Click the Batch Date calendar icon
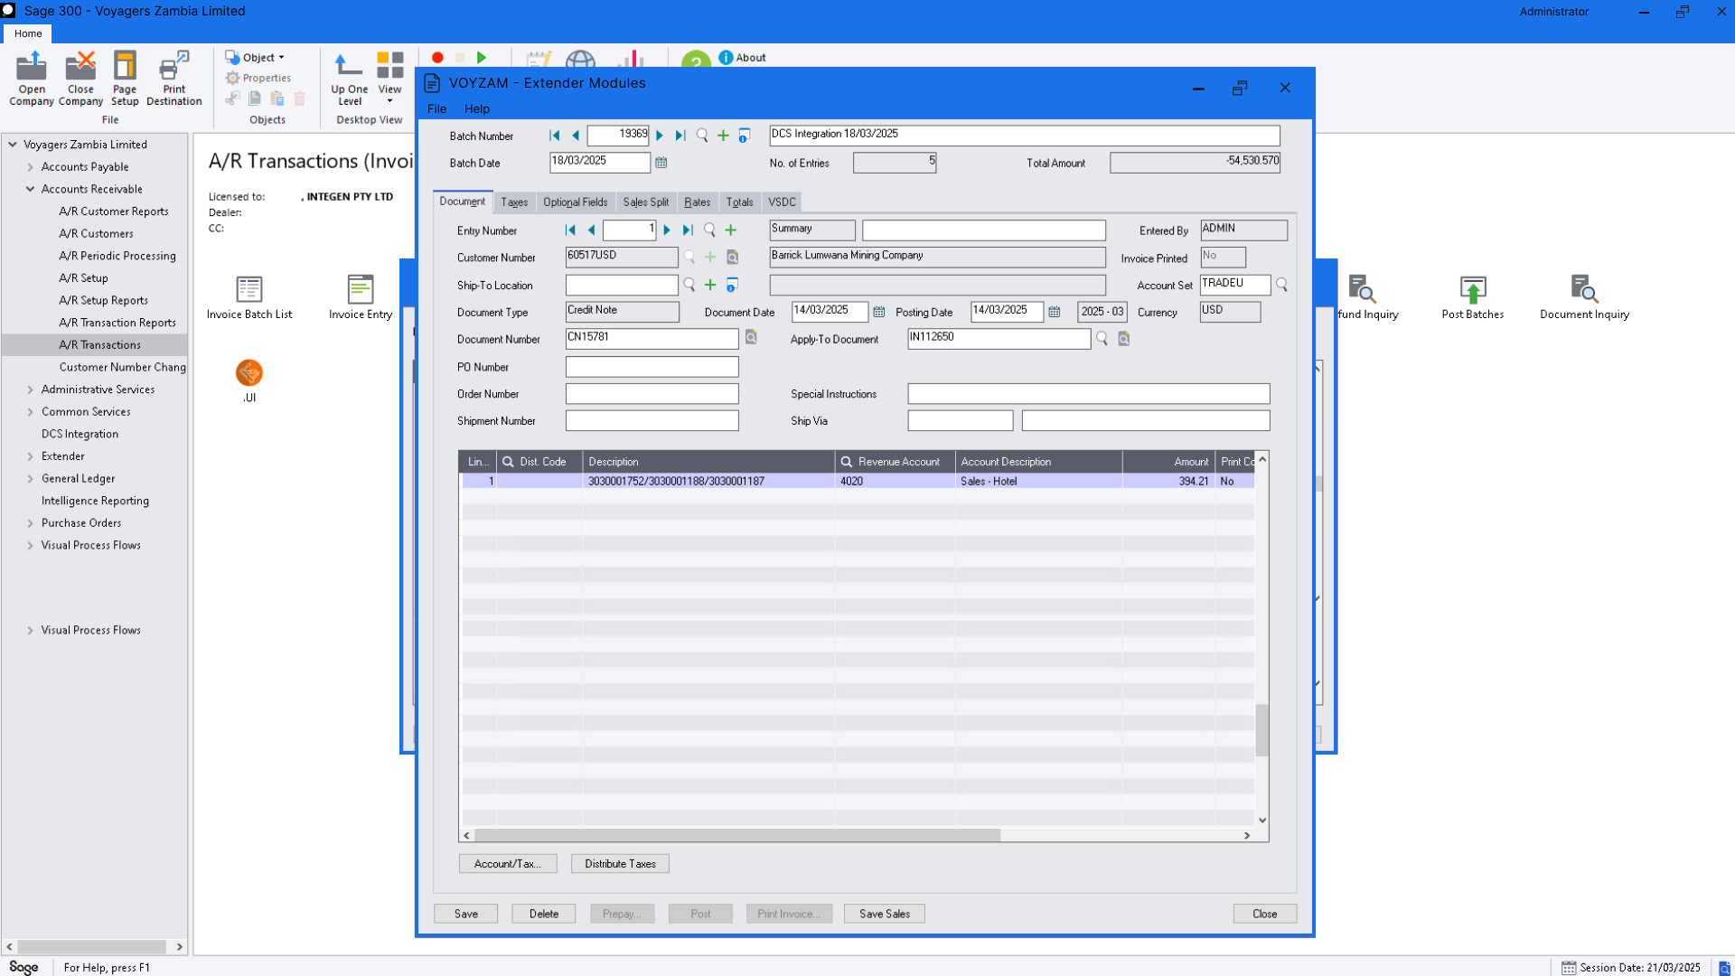The width and height of the screenshot is (1735, 976). tap(661, 163)
